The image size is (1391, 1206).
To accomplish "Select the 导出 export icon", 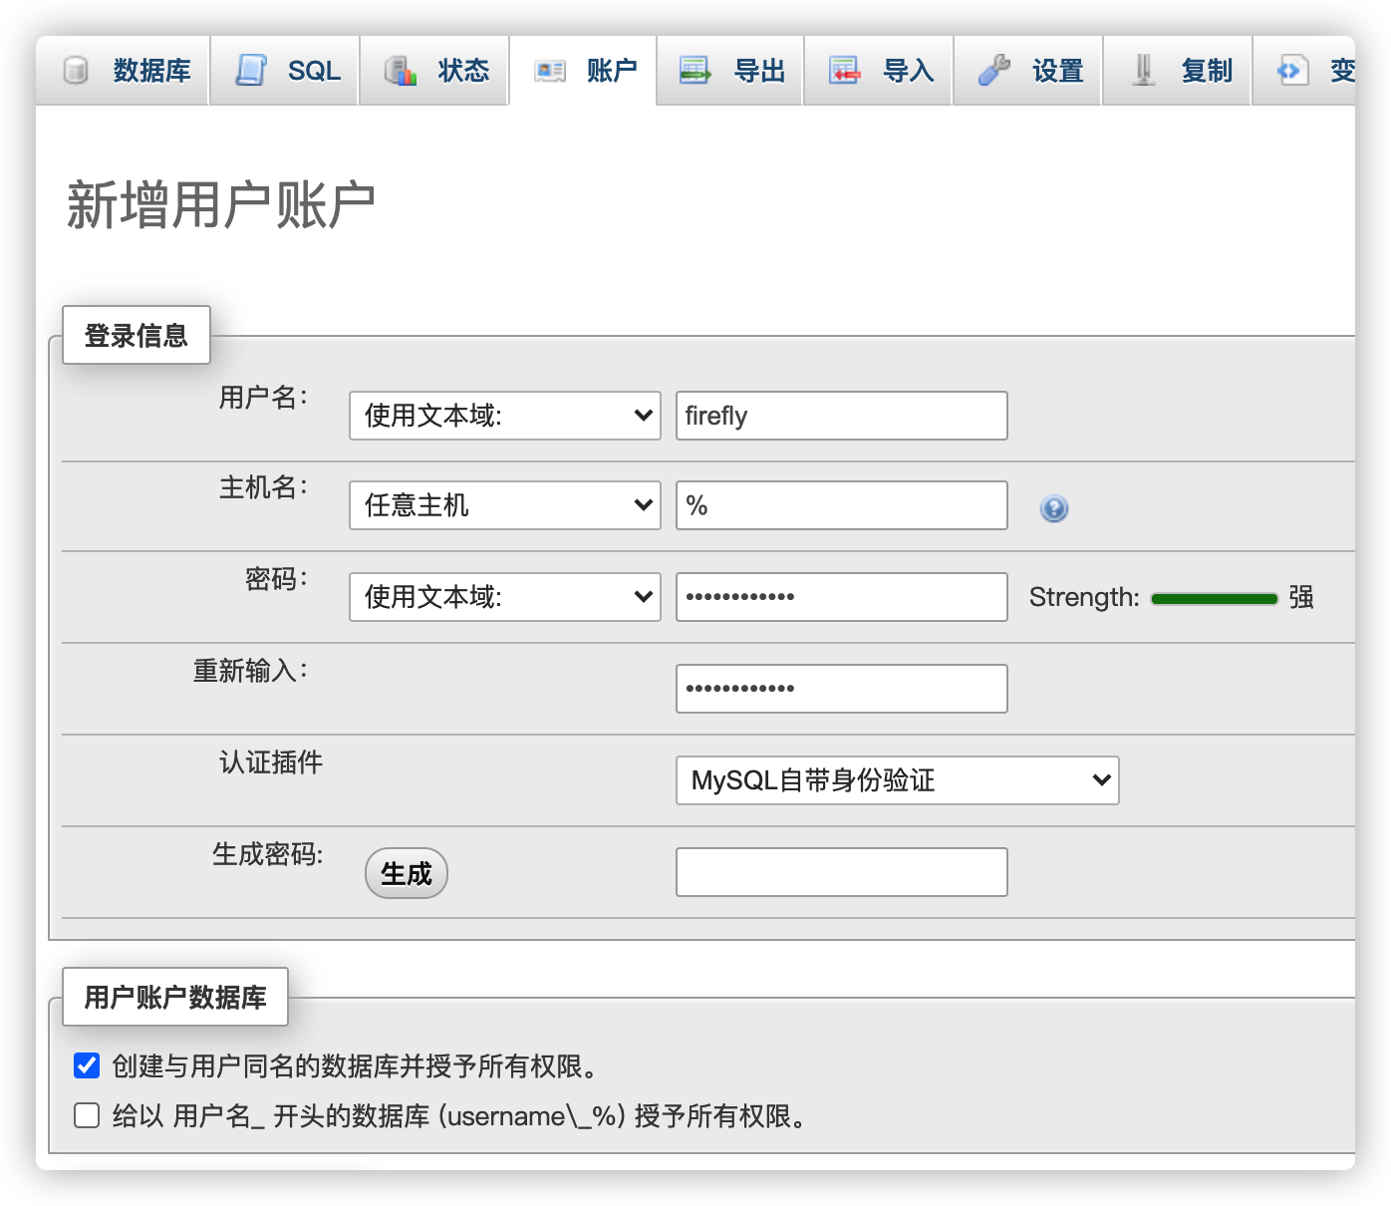I will [x=695, y=70].
